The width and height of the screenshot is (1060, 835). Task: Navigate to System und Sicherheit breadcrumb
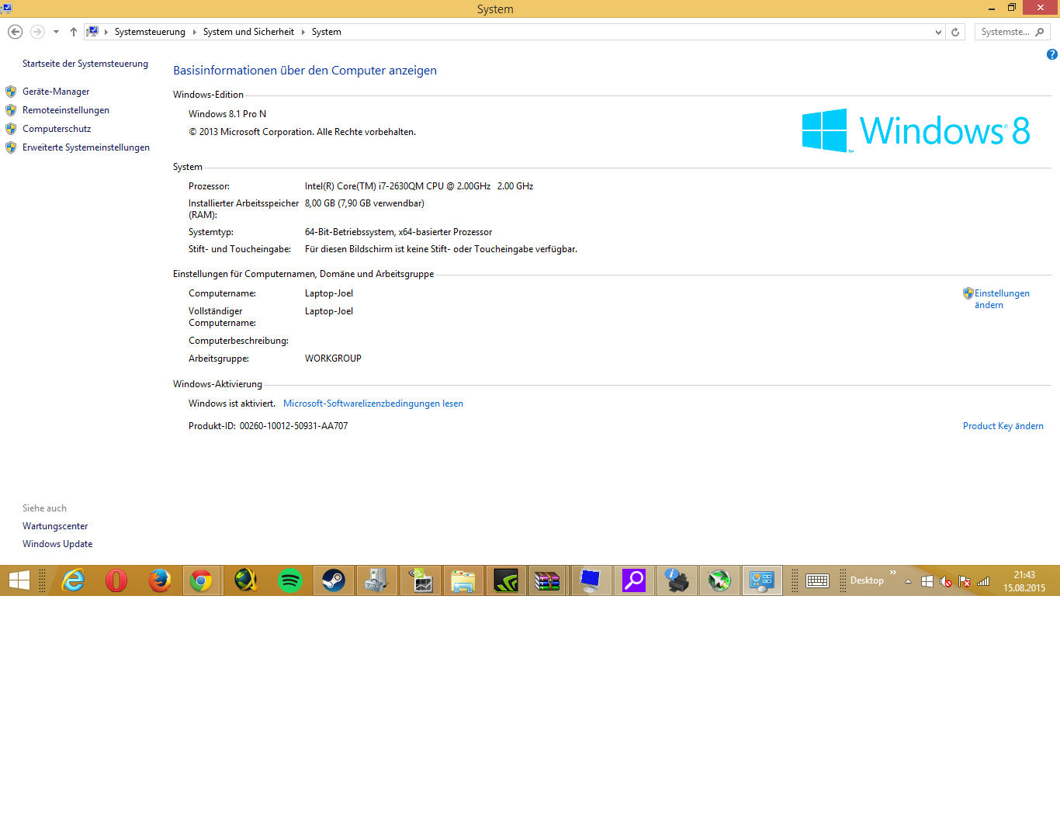click(x=248, y=32)
